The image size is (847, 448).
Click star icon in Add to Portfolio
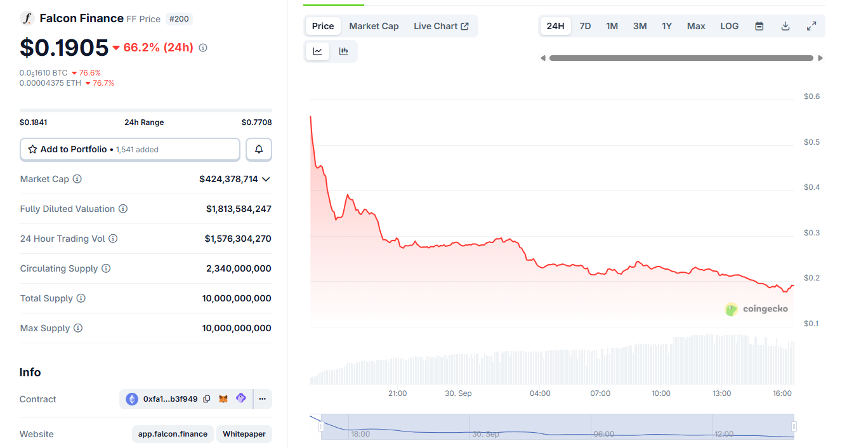(x=32, y=149)
